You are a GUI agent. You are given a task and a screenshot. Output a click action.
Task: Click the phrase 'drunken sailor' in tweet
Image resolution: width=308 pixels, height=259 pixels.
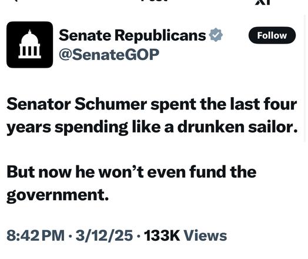click(237, 127)
